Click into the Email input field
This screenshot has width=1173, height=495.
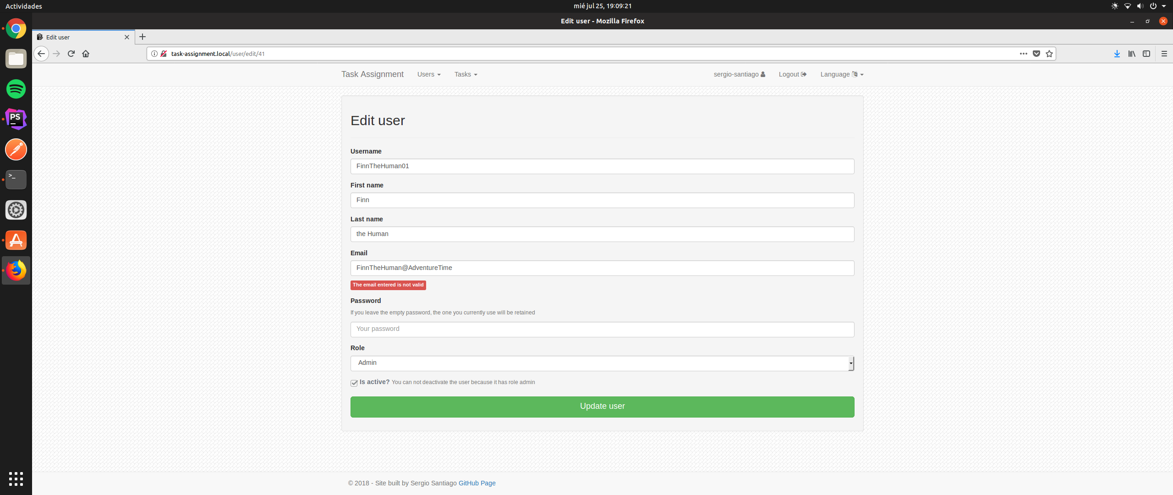click(x=602, y=268)
